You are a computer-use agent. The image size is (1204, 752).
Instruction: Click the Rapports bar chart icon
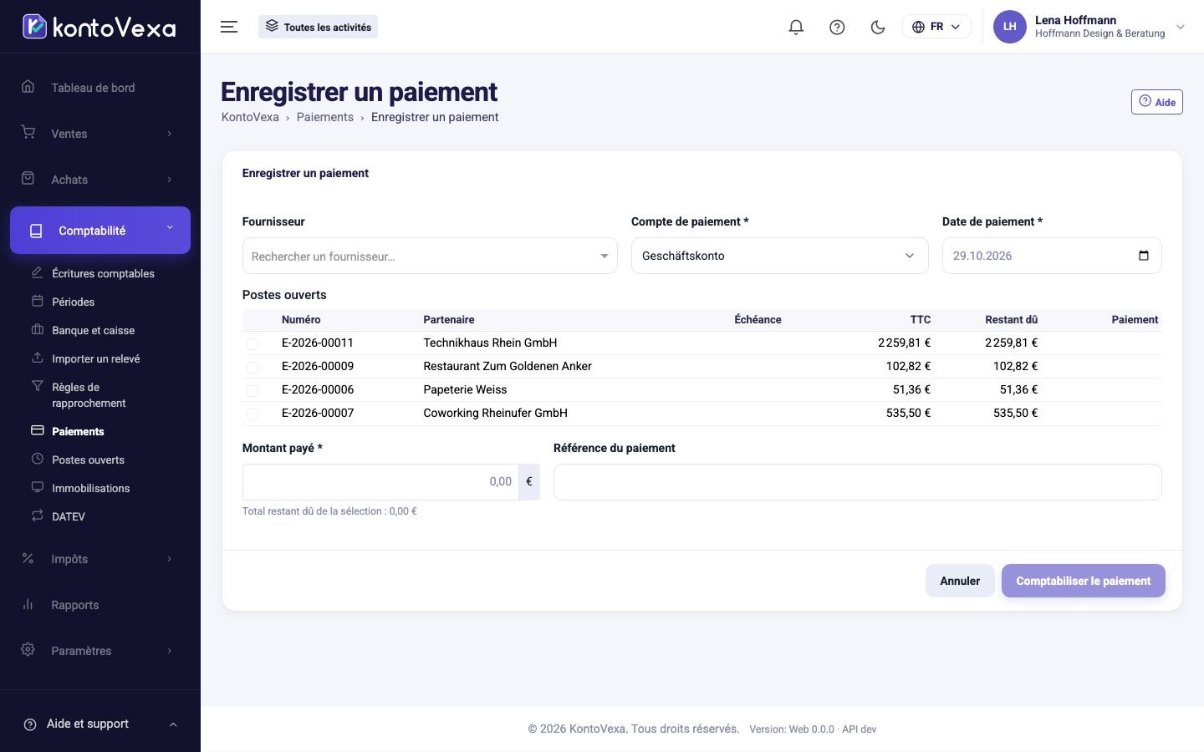(x=28, y=604)
